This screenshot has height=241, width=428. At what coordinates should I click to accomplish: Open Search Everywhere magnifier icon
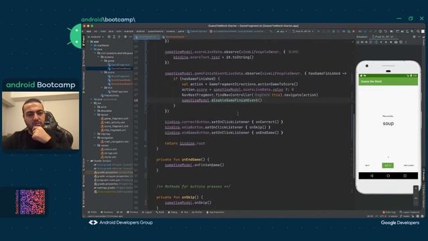click(x=418, y=31)
